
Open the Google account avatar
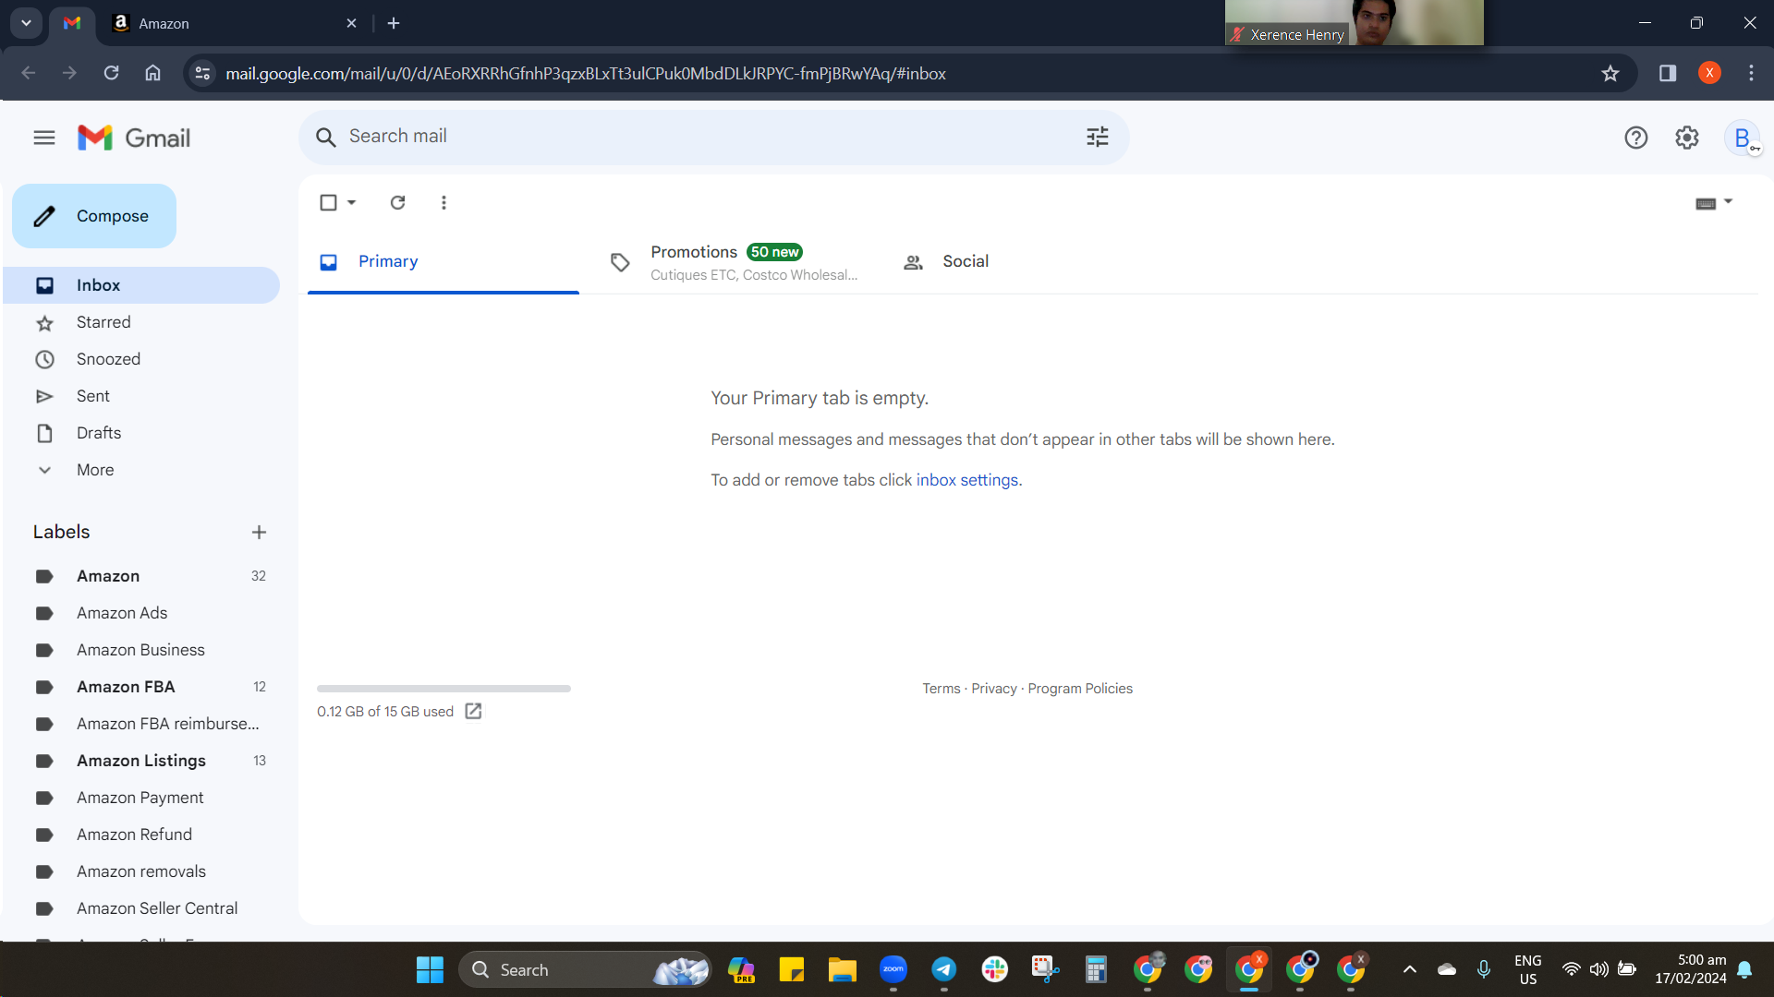tap(1743, 138)
